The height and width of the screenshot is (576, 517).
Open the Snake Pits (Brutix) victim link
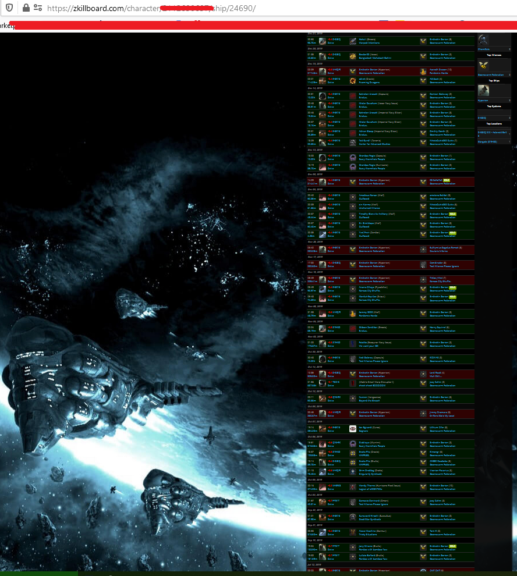pyautogui.click(x=369, y=461)
